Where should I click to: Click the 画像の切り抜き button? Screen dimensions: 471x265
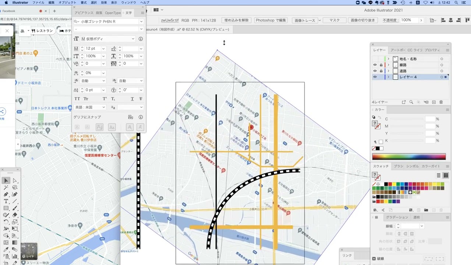(362, 20)
